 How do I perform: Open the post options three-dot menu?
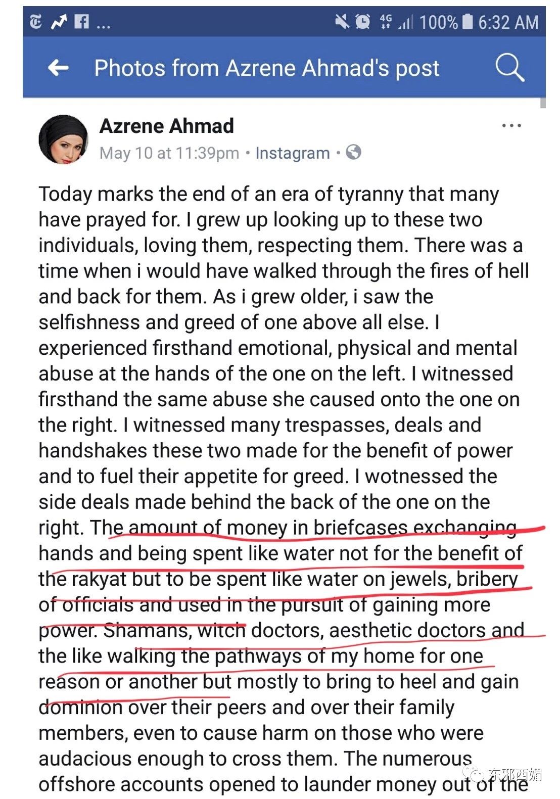(511, 126)
